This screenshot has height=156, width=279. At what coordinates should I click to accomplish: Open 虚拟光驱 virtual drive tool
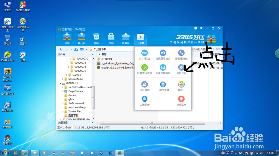pos(181,69)
